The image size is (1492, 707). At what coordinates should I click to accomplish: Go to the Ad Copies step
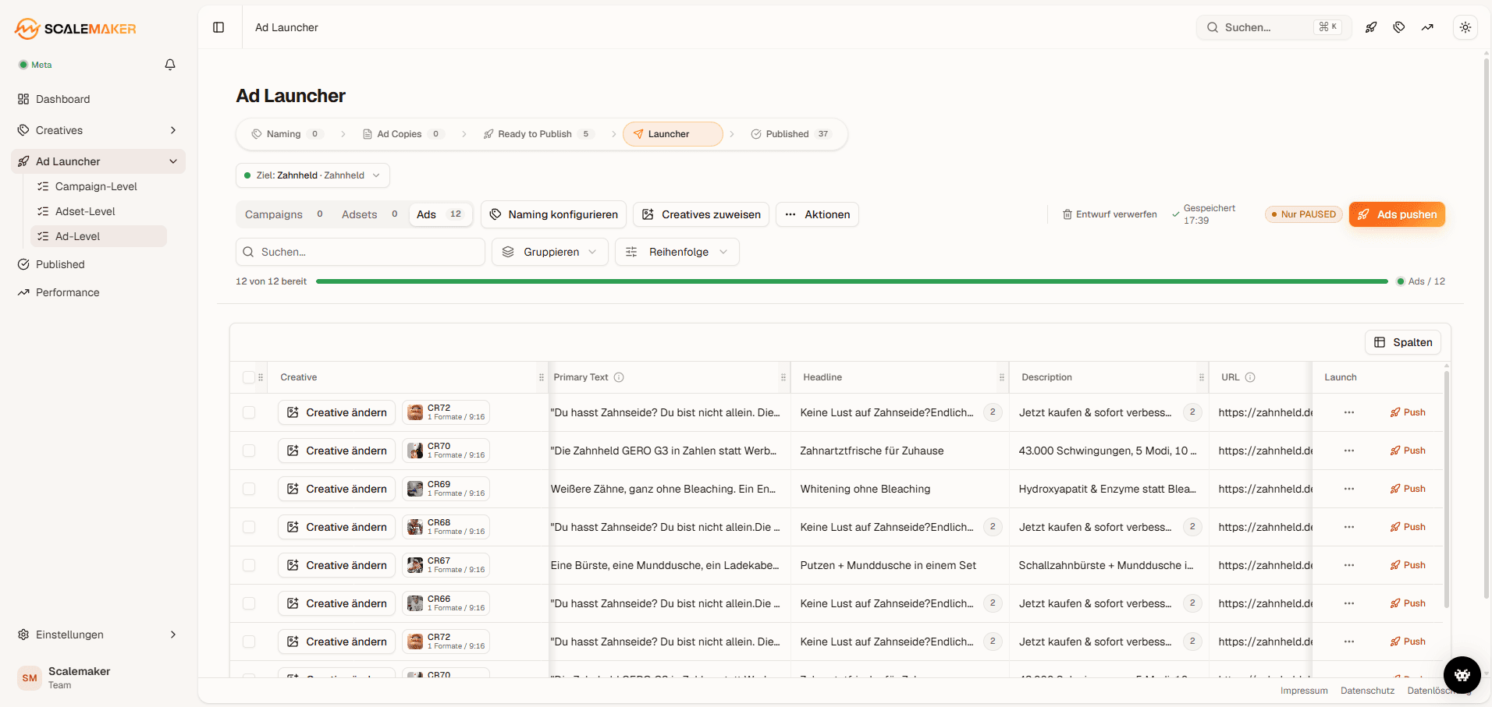click(x=403, y=134)
